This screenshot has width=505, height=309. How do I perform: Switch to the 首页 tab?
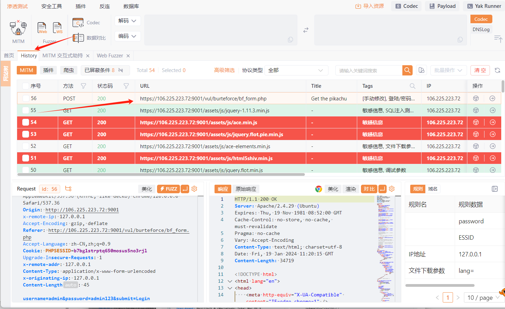tap(9, 56)
